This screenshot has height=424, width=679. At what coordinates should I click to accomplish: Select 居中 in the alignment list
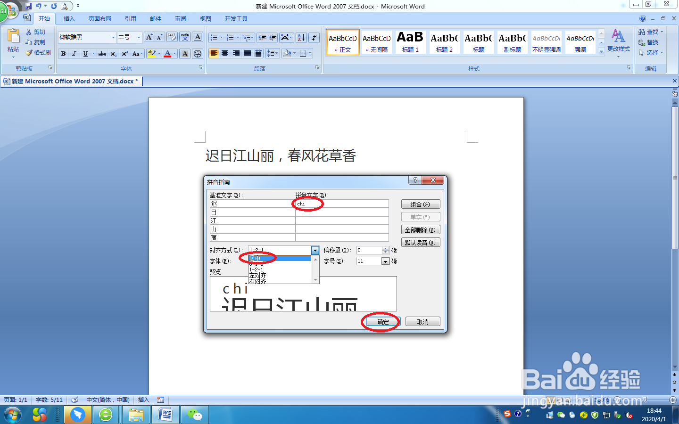(280, 259)
